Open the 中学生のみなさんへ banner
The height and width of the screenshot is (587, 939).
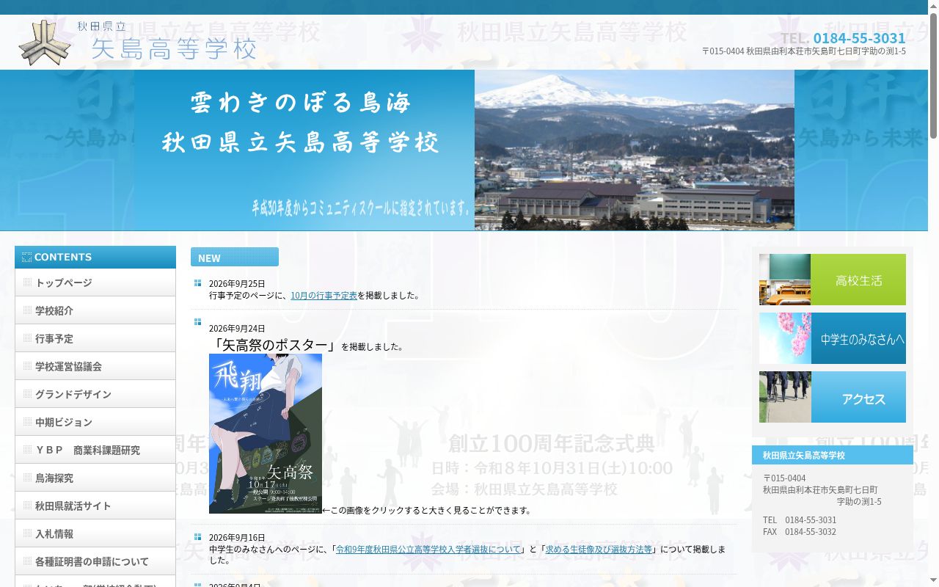[x=833, y=338]
